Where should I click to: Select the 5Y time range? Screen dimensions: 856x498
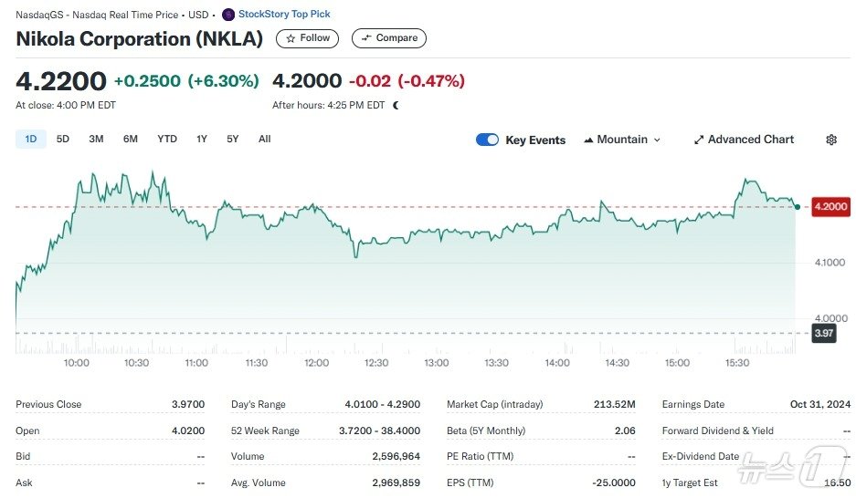[x=233, y=139]
